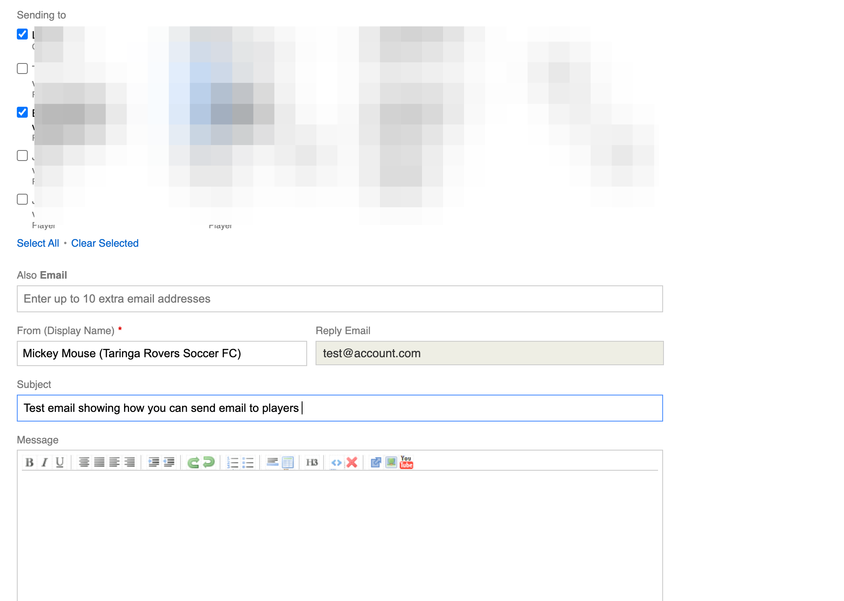Click the Reply Email field
The width and height of the screenshot is (844, 601).
pyautogui.click(x=490, y=353)
